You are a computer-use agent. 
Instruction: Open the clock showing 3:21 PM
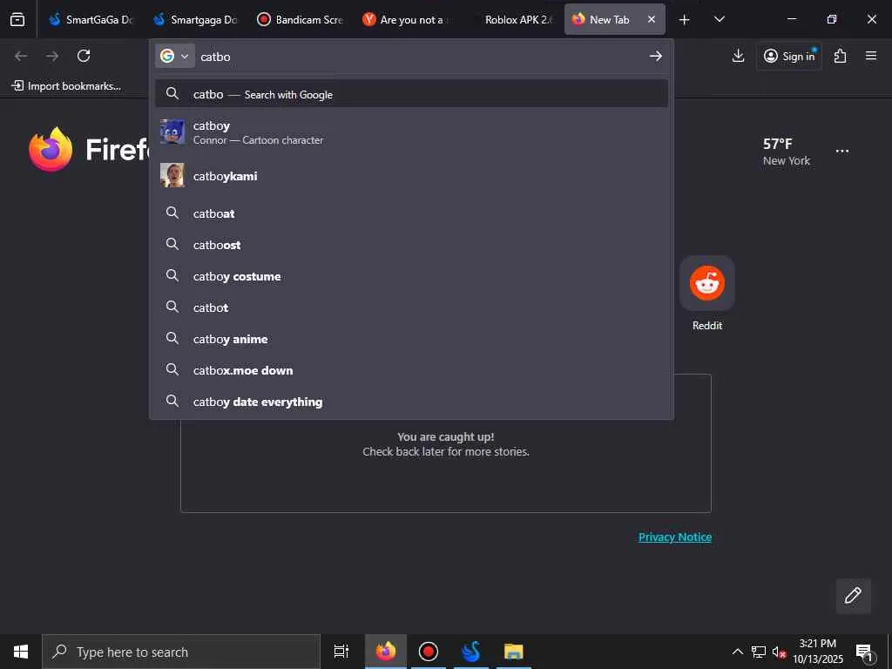(817, 652)
